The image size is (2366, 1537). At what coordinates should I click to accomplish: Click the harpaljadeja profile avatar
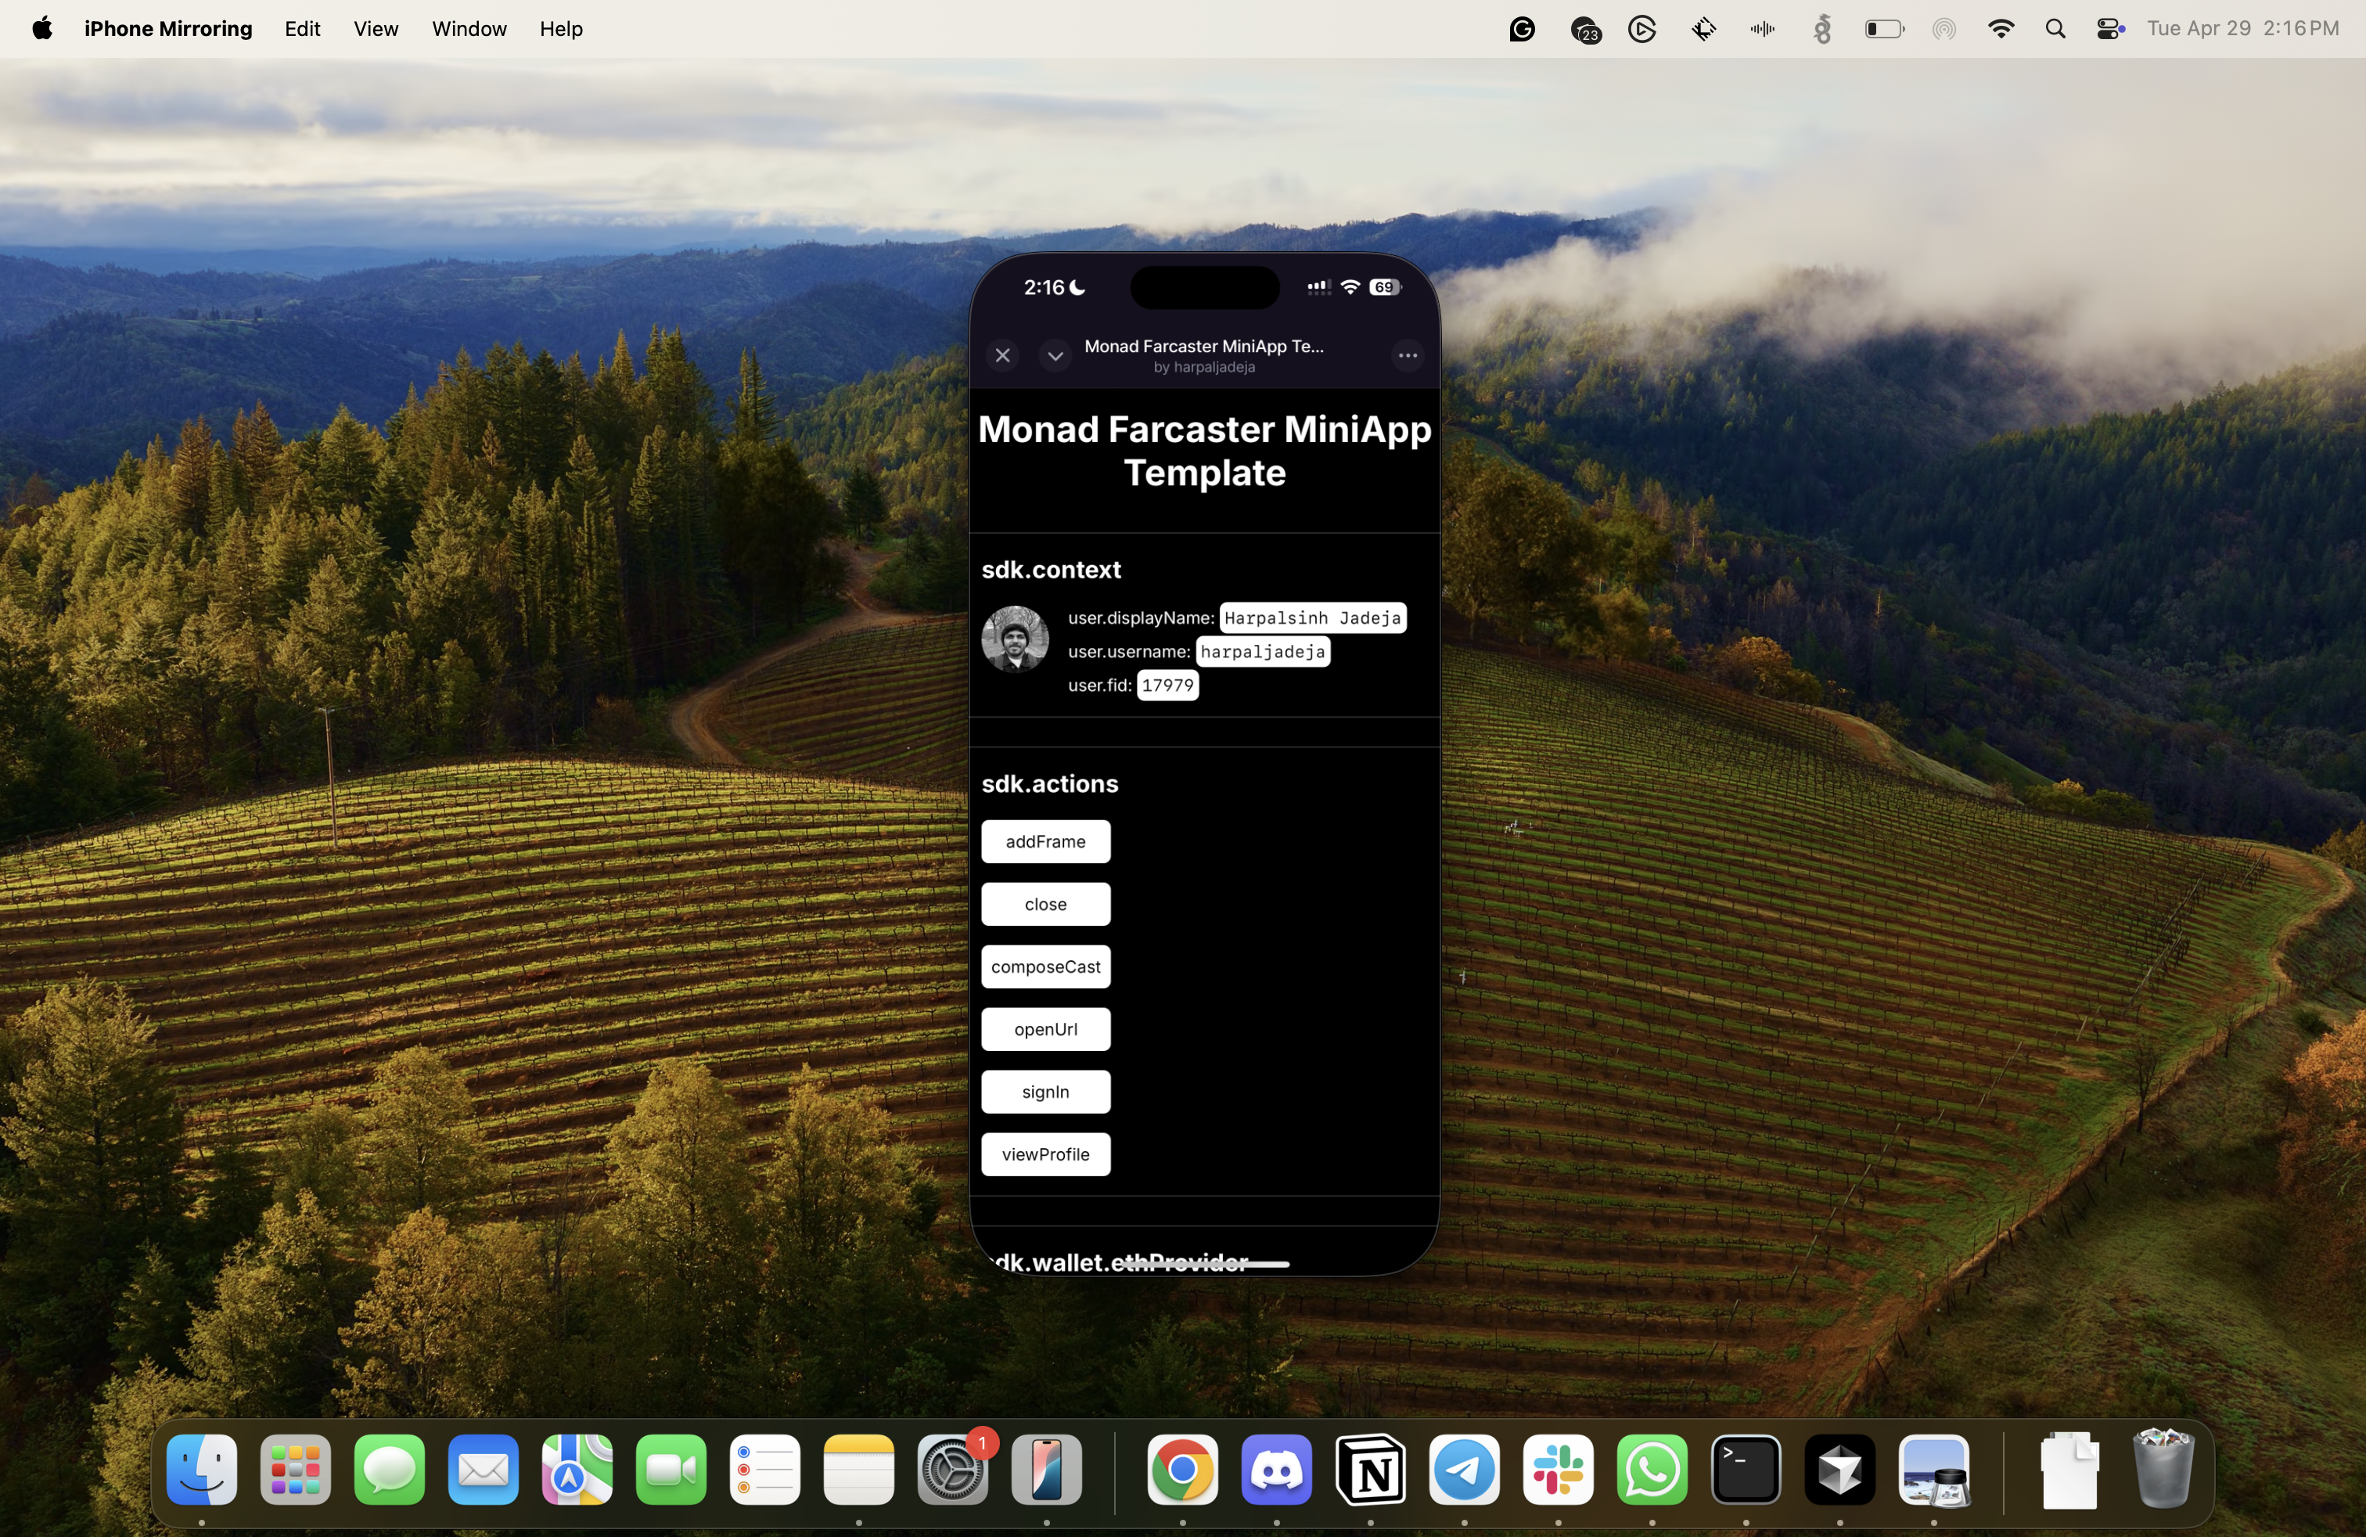[x=1014, y=639]
